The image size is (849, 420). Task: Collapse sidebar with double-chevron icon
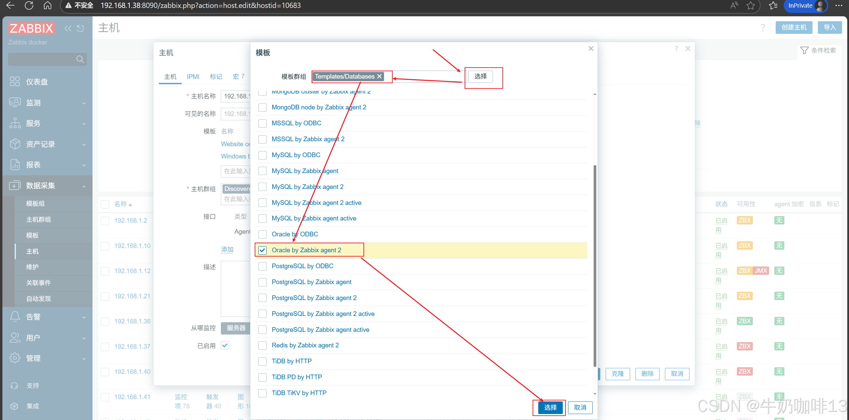[x=68, y=29]
